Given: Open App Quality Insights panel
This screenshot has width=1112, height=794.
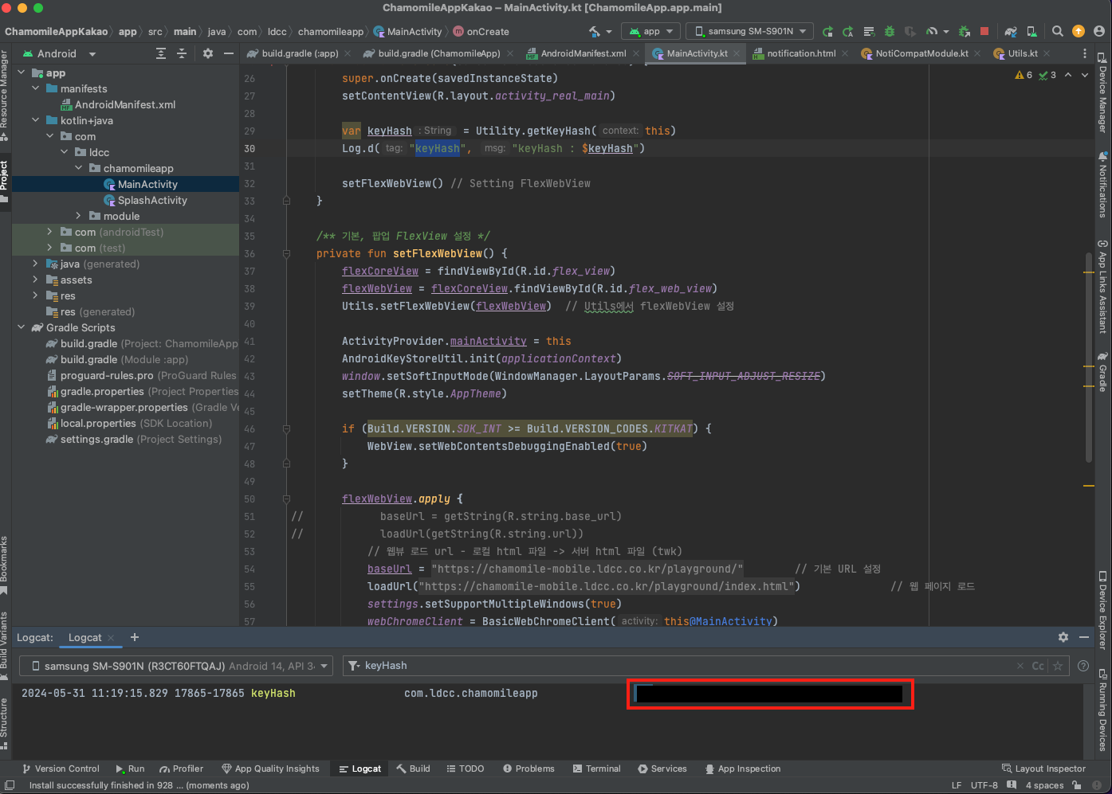Looking at the screenshot, I should click(270, 769).
